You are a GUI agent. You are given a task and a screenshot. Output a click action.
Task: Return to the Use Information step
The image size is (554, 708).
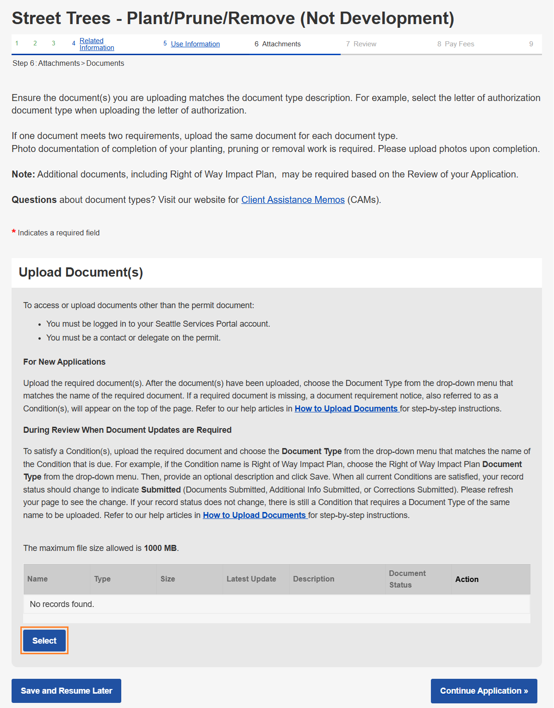point(195,44)
